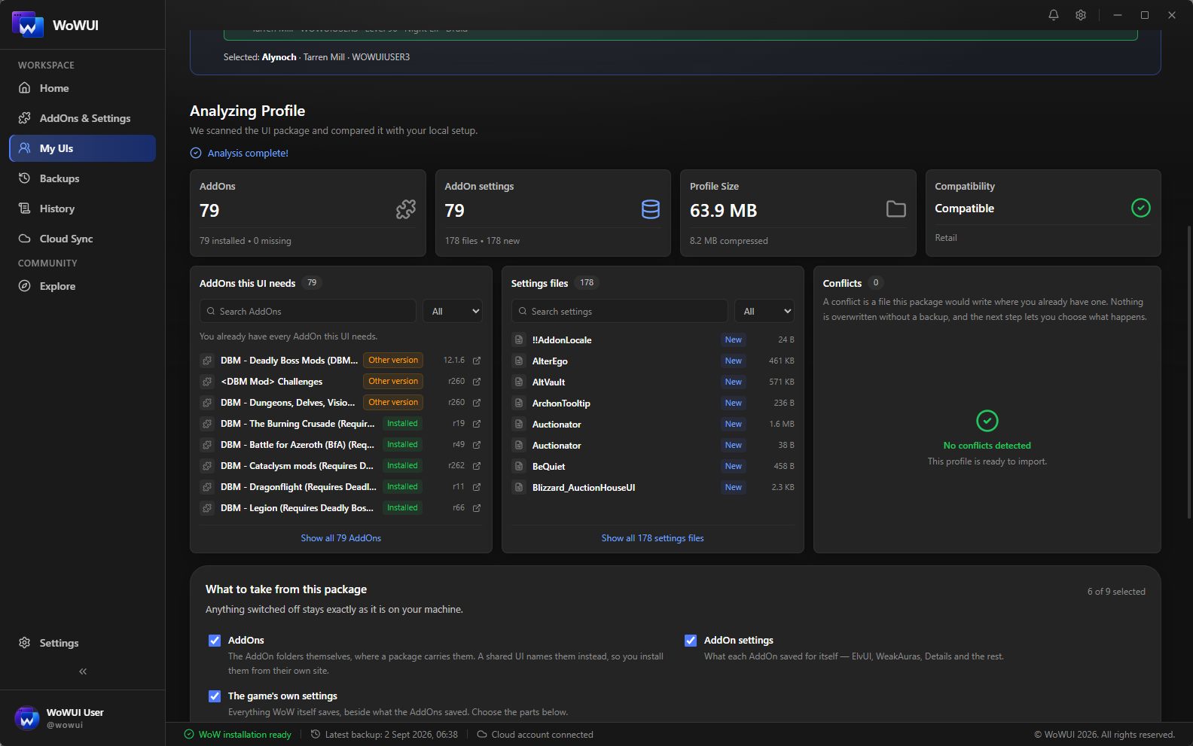The width and height of the screenshot is (1193, 746).
Task: Click the folder icon on Profile Size card
Action: coord(896,209)
